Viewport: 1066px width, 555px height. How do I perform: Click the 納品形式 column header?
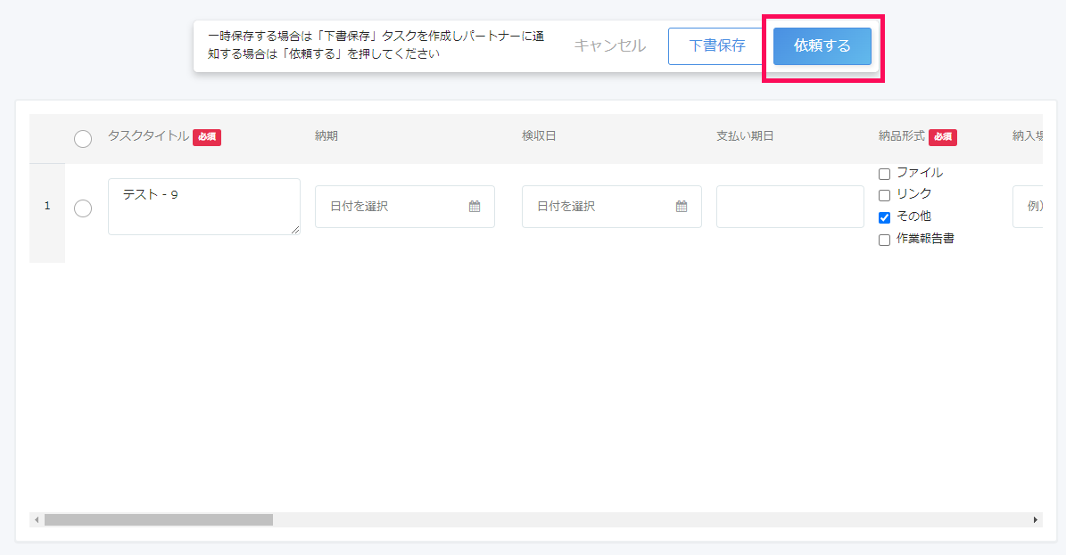coord(902,136)
